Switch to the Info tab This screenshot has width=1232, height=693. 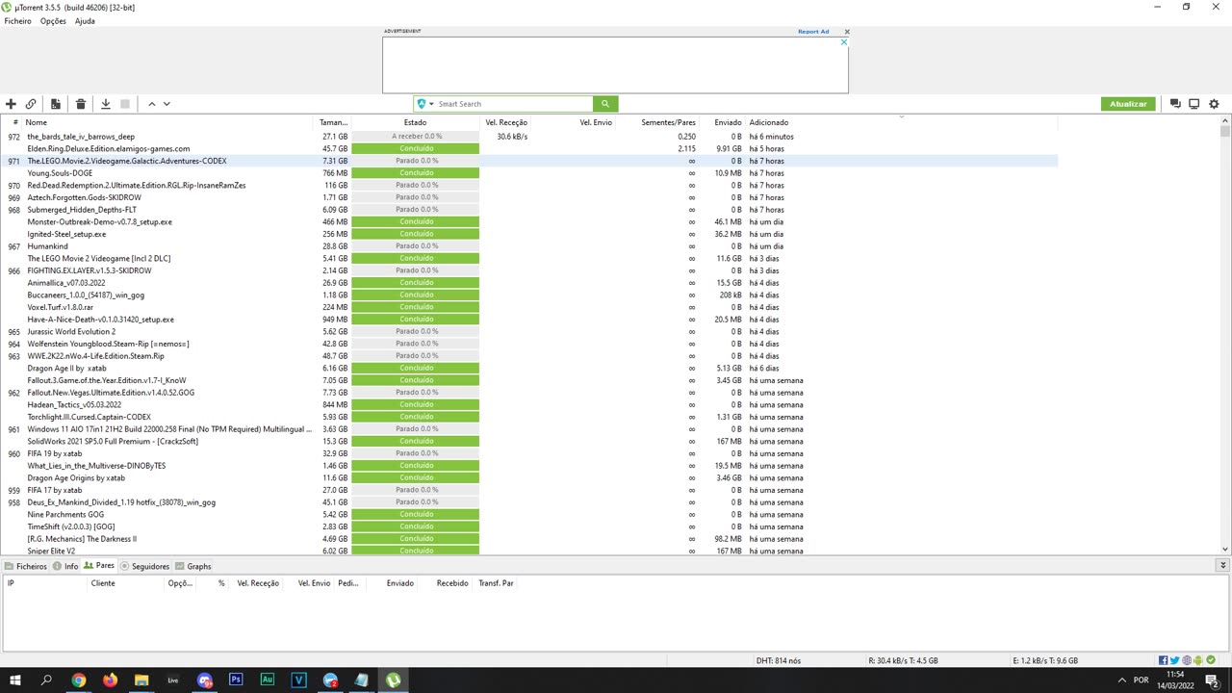click(x=66, y=567)
